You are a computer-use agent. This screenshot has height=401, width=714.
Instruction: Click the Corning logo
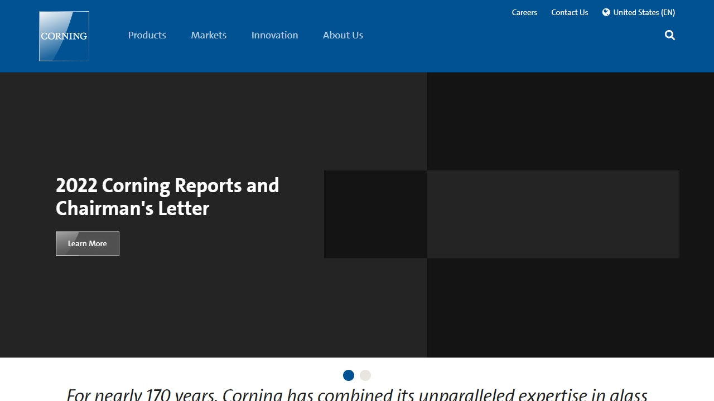pyautogui.click(x=64, y=36)
